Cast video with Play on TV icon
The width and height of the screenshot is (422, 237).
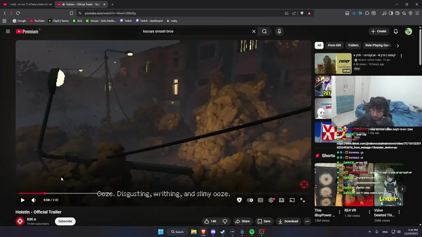(292, 200)
